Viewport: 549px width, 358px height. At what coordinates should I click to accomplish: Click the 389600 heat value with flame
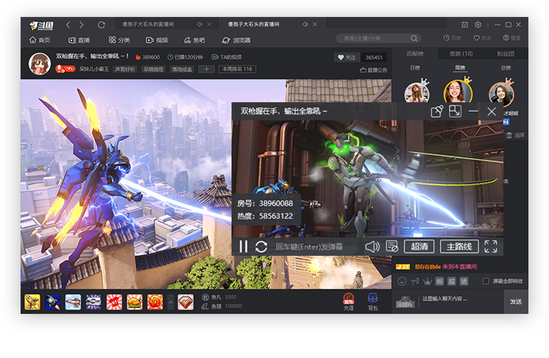(148, 57)
